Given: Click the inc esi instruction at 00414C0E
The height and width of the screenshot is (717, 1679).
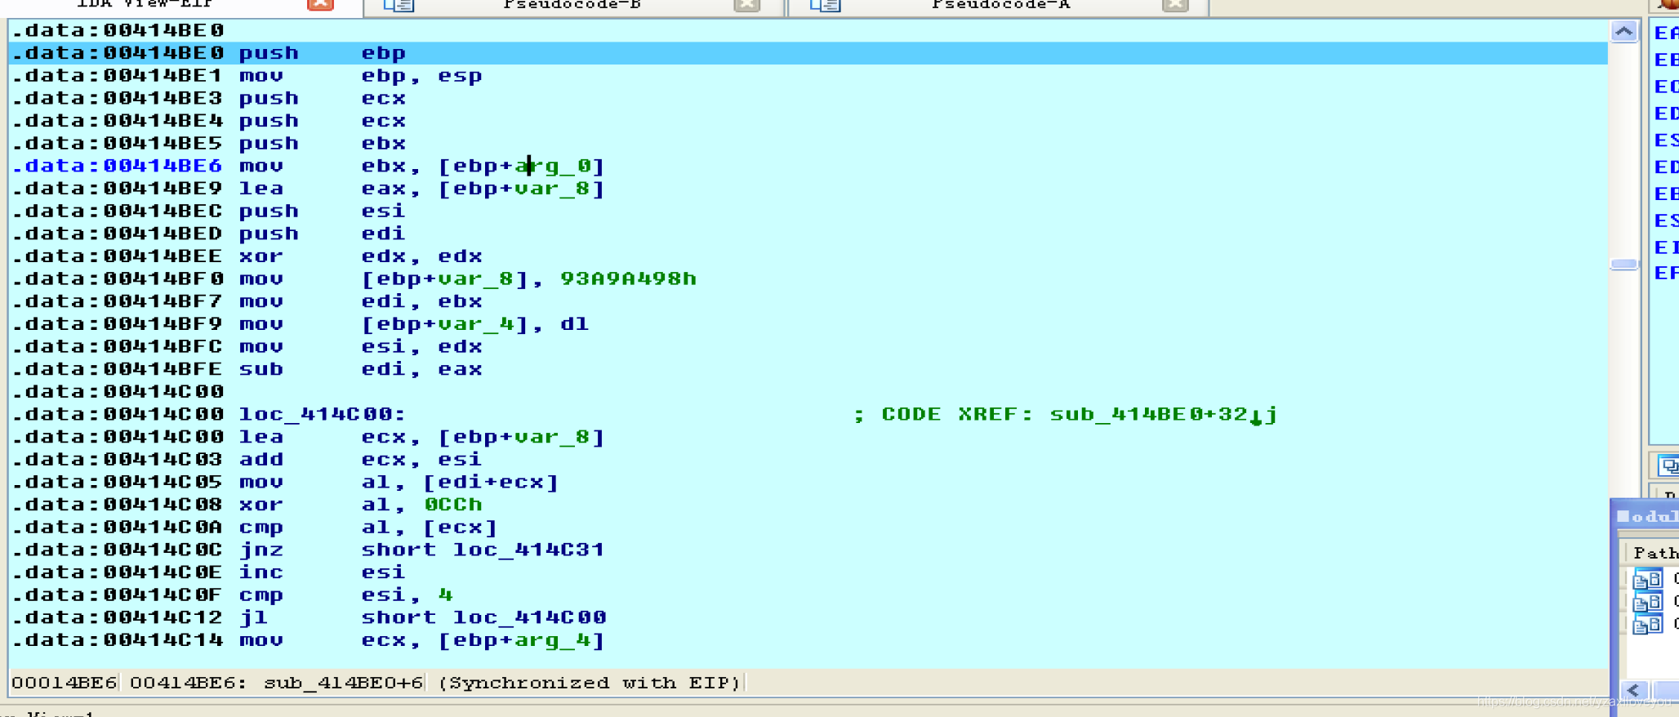Looking at the screenshot, I should 808,572.
